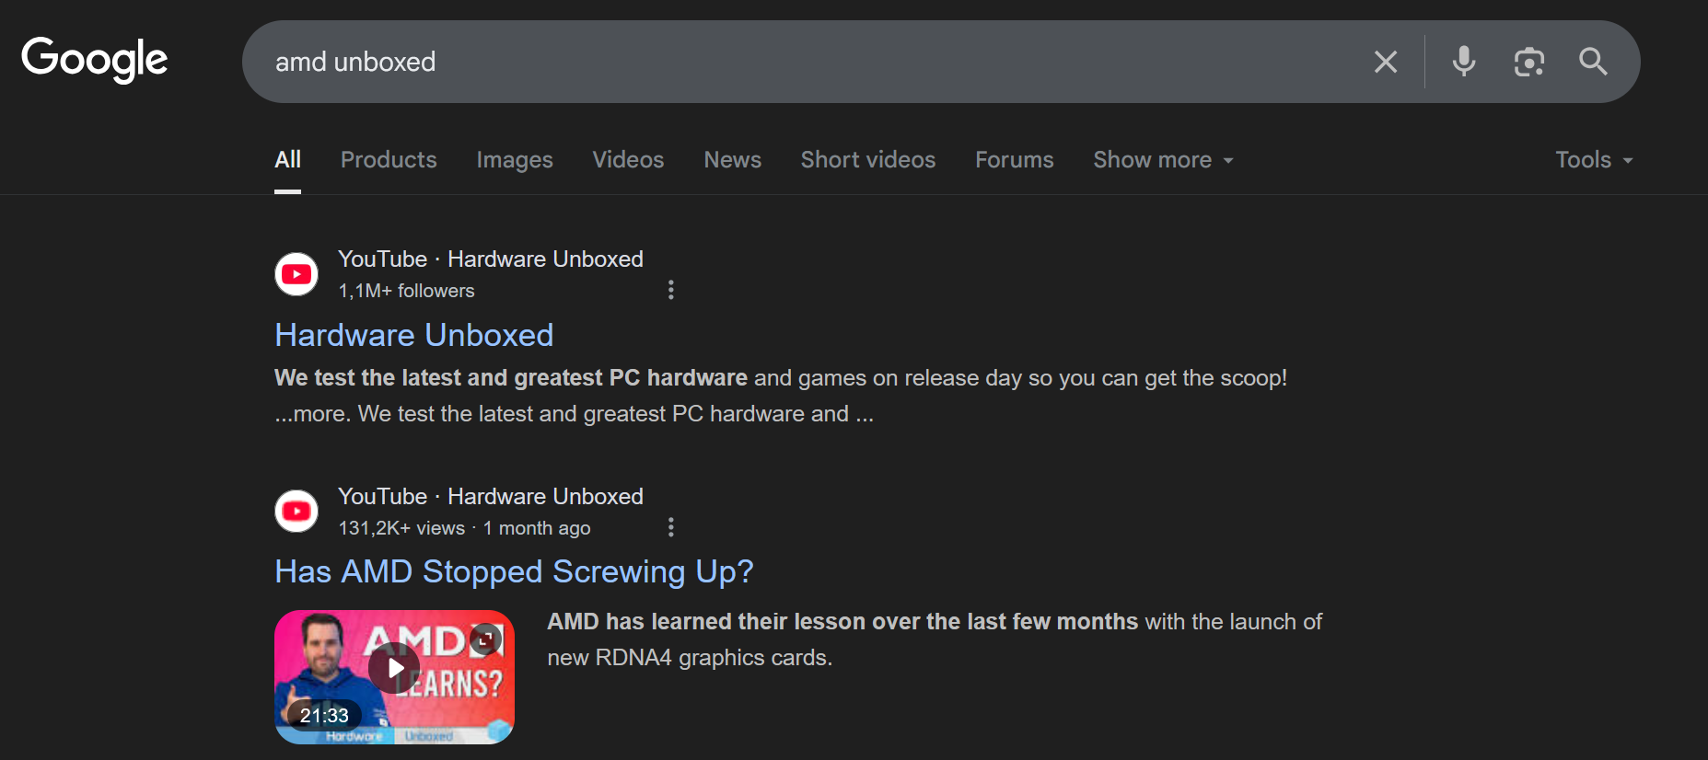Click 'YouTube · Hardware Unboxed' above channel result
Image resolution: width=1708 pixels, height=760 pixels.
point(491,259)
